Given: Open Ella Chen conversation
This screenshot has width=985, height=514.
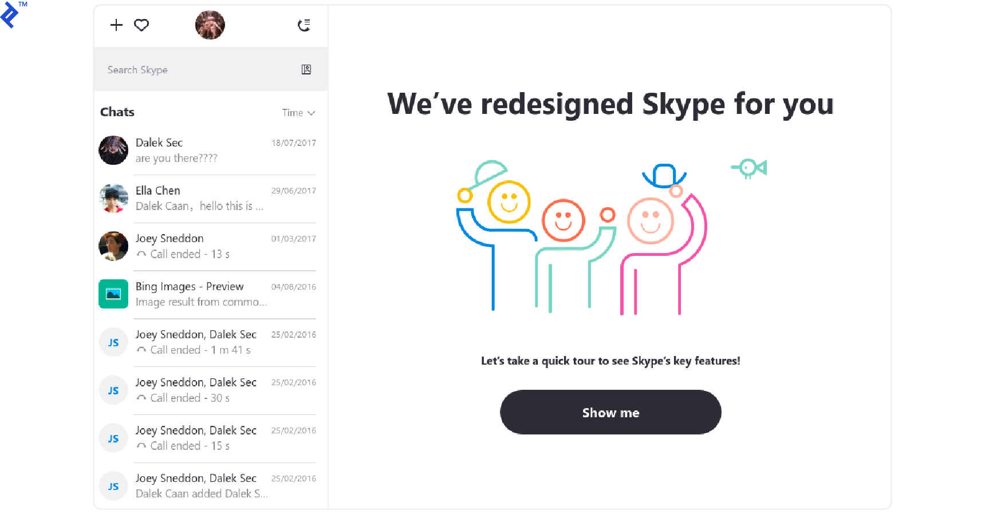Looking at the screenshot, I should tap(208, 199).
